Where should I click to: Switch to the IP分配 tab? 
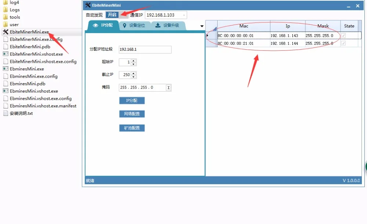tap(103, 25)
